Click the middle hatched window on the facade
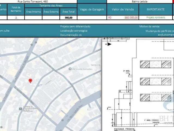Viewport: 174px width, 131px height. 156,81
